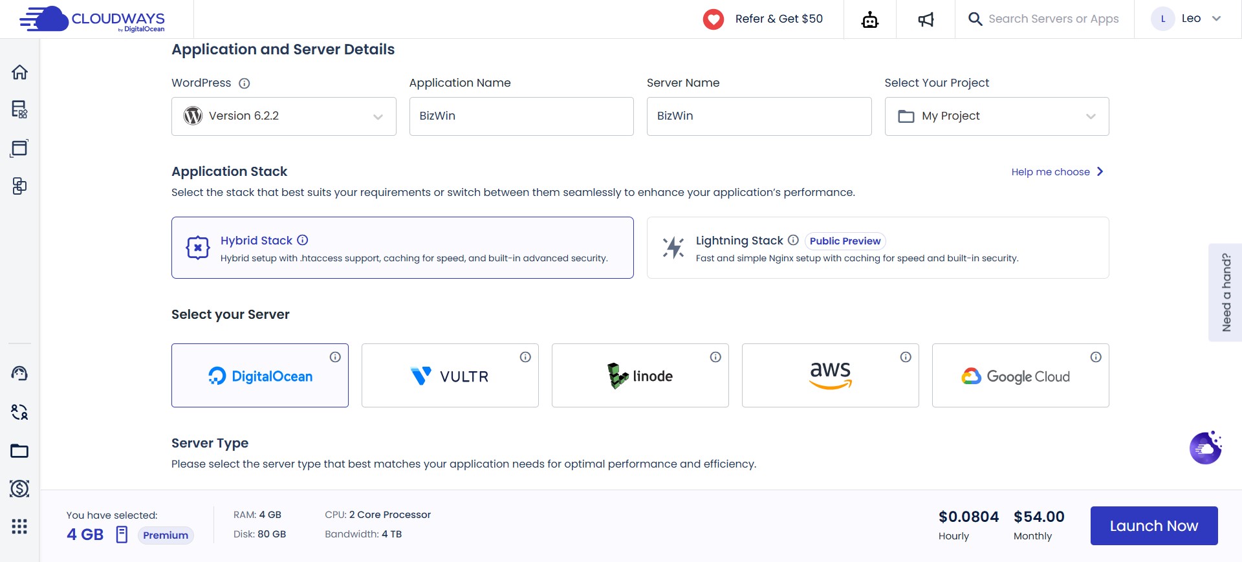Open the WordPress Version 6.2.2 dropdown

coord(284,116)
